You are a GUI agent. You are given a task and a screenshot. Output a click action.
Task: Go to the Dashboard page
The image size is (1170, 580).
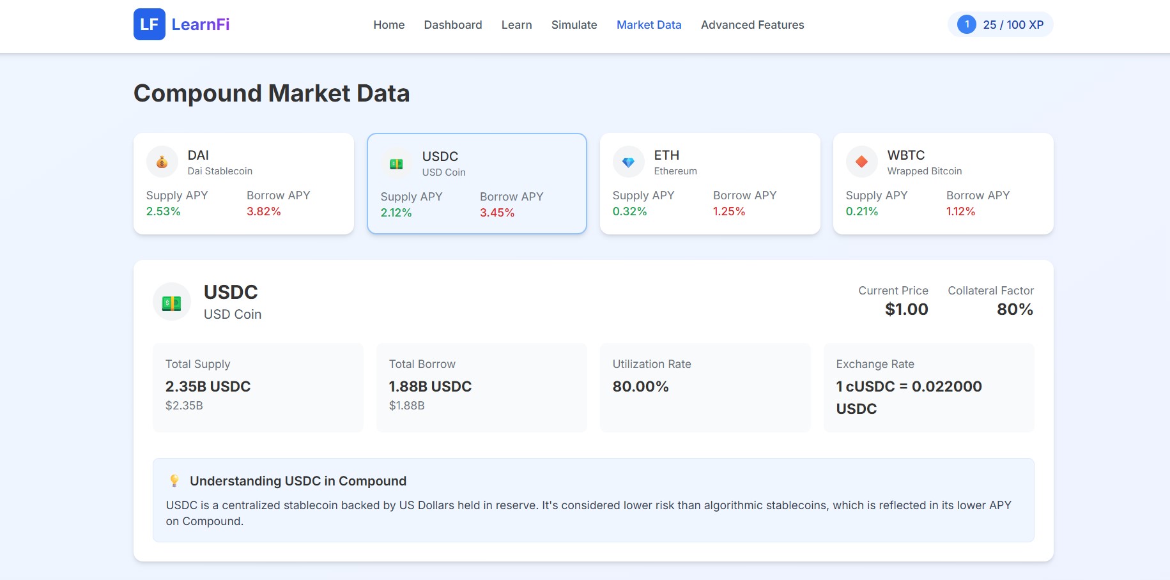point(453,25)
